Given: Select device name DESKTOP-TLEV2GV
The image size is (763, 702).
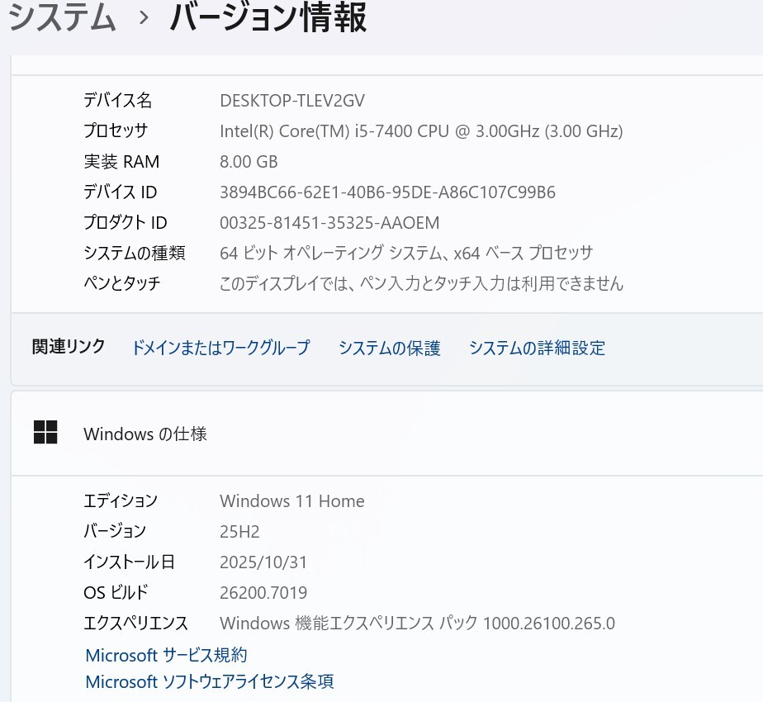Looking at the screenshot, I should 292,101.
